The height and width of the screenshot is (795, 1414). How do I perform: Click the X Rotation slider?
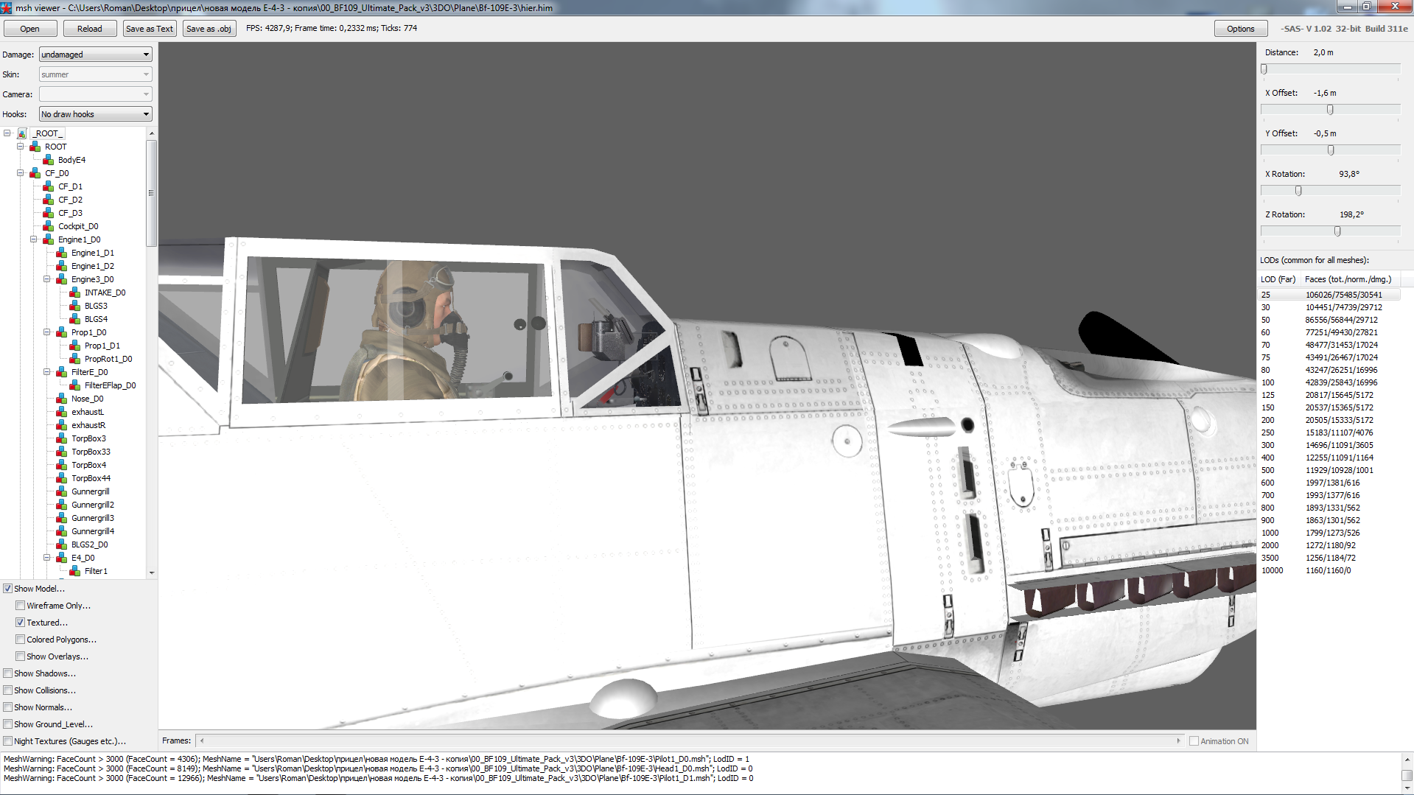pyautogui.click(x=1330, y=191)
